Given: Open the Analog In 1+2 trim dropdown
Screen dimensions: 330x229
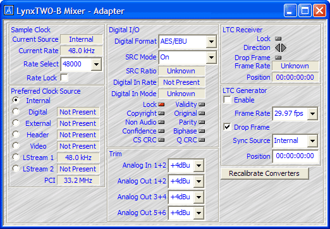Looking at the screenshot, I should pos(199,166).
